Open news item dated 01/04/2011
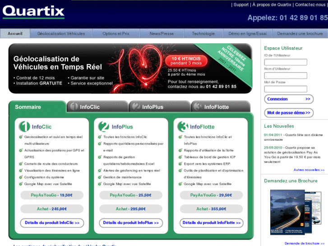Viewport: 328px width, 246px height. pyautogui.click(x=293, y=137)
